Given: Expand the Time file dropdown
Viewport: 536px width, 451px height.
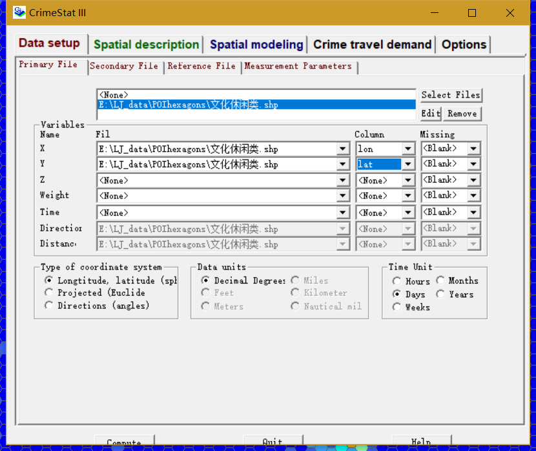Looking at the screenshot, I should click(342, 213).
